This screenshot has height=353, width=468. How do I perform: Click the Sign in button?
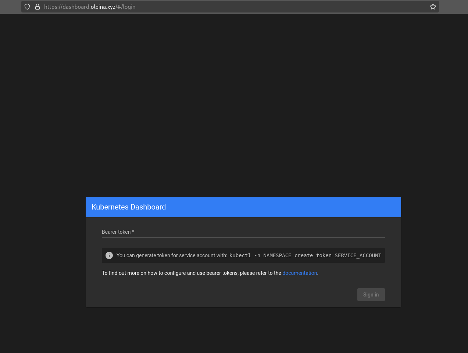[371, 295]
